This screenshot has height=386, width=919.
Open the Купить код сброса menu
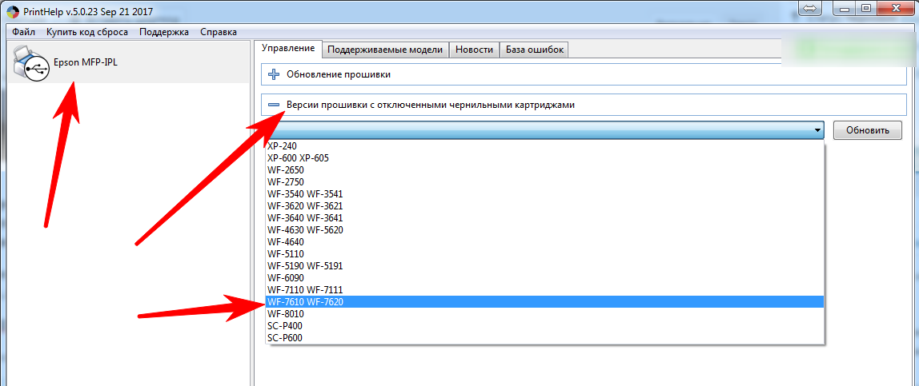pyautogui.click(x=86, y=32)
